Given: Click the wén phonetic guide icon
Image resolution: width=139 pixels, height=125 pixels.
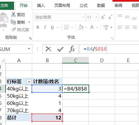Looking at the screenshot, I should tap(106, 27).
